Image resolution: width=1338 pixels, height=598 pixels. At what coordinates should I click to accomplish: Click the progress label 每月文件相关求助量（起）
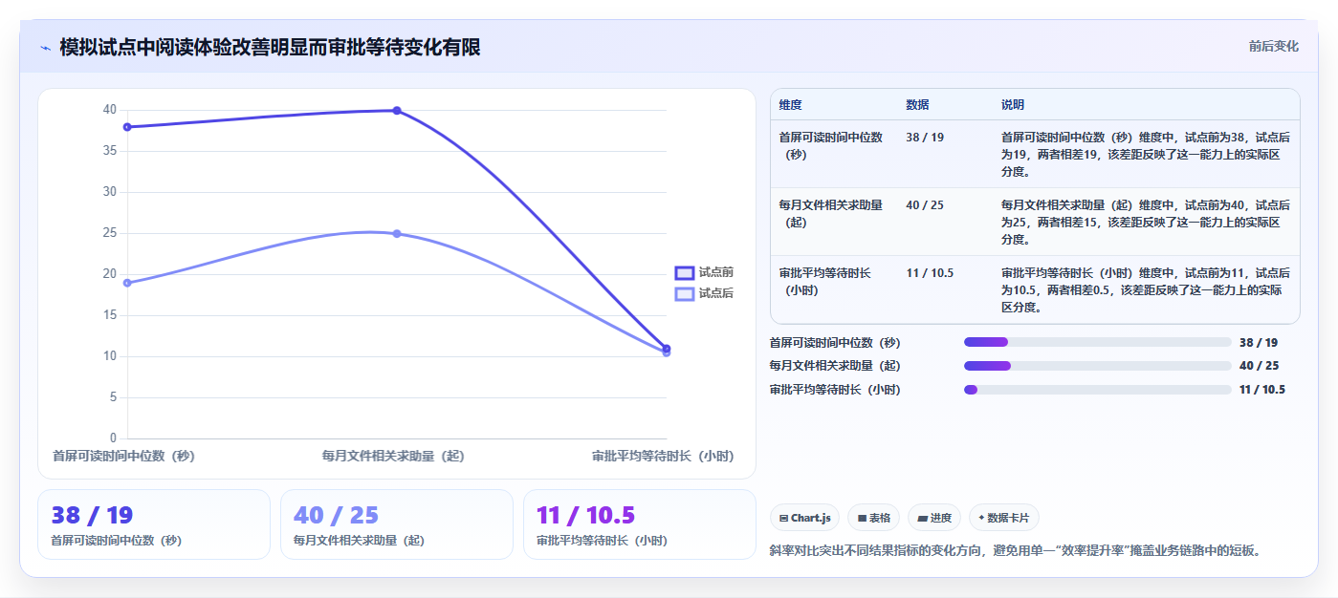pyautogui.click(x=835, y=366)
